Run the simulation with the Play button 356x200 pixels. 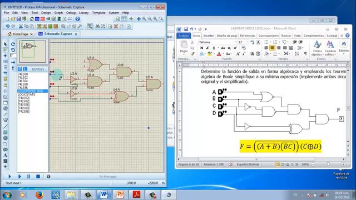coord(9,177)
